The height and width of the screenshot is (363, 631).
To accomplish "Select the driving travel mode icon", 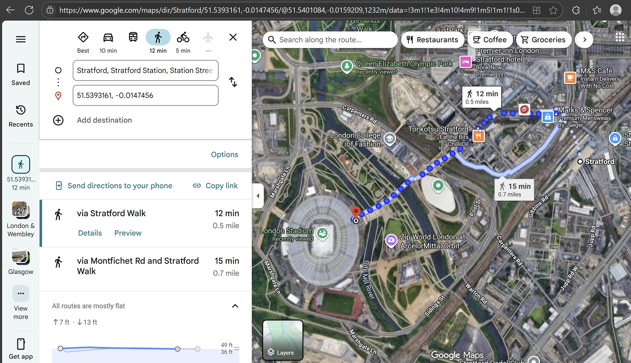I will pos(108,38).
